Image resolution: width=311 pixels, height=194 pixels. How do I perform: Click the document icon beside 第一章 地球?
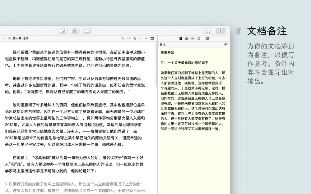(x=9, y=38)
